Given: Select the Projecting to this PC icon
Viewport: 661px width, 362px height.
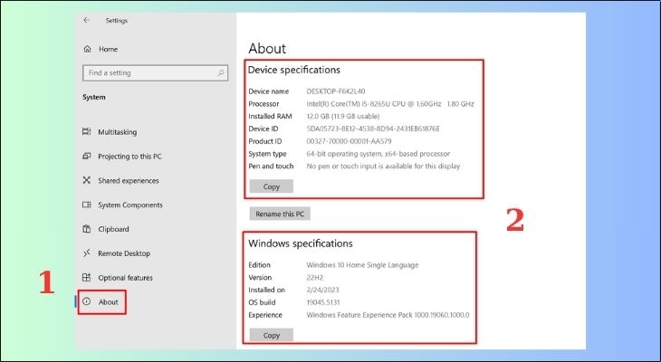Looking at the screenshot, I should pos(87,157).
